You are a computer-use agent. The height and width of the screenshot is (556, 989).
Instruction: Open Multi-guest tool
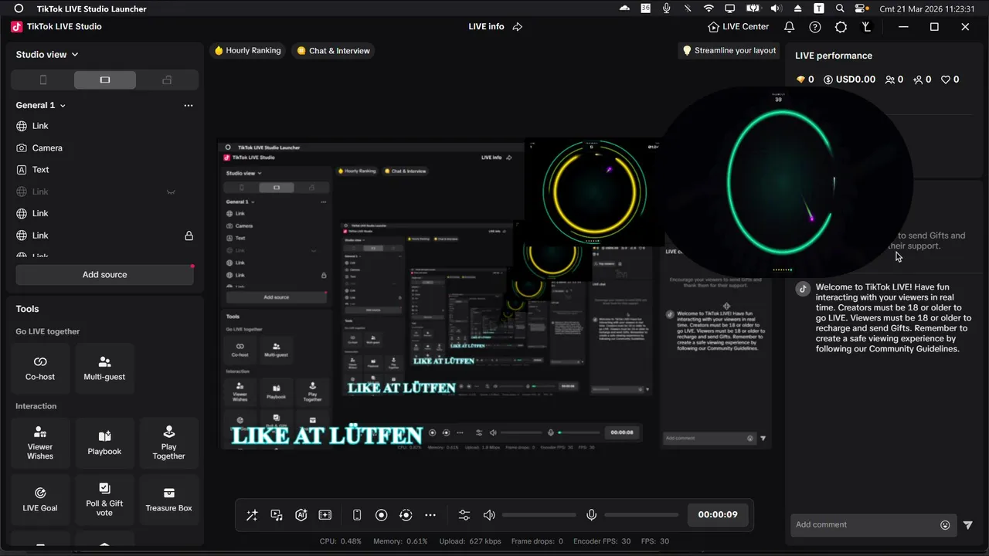point(104,368)
